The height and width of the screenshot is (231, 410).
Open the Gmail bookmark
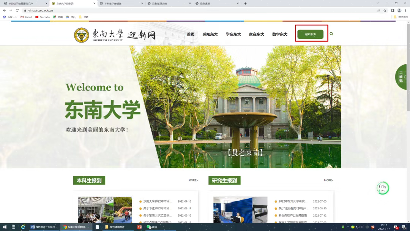click(26, 17)
